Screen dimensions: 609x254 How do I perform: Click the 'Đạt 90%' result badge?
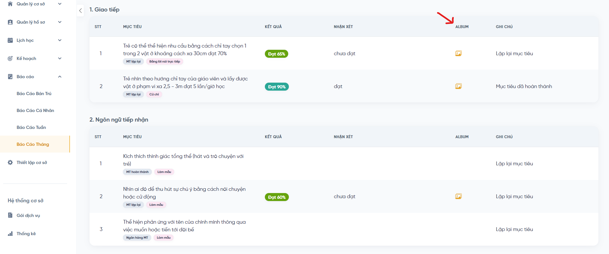pyautogui.click(x=277, y=87)
